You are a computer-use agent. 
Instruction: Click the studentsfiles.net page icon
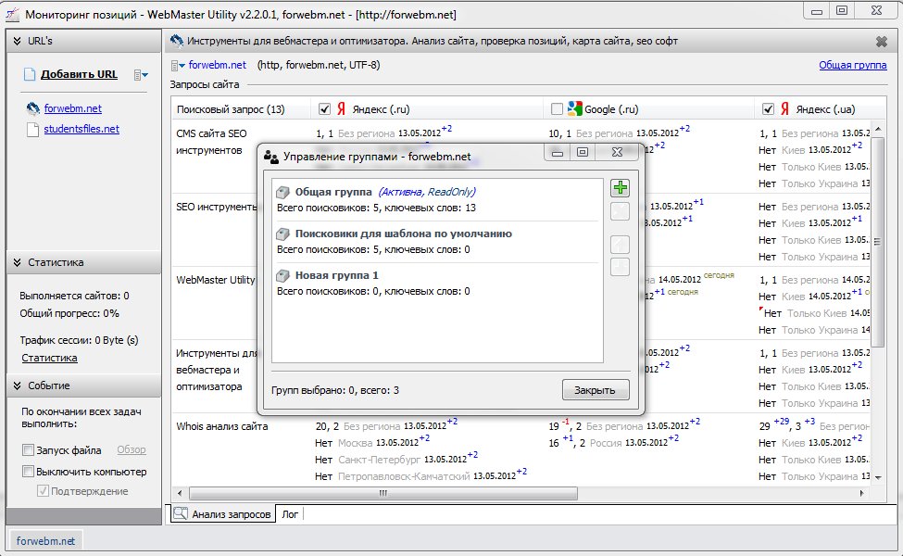point(33,129)
